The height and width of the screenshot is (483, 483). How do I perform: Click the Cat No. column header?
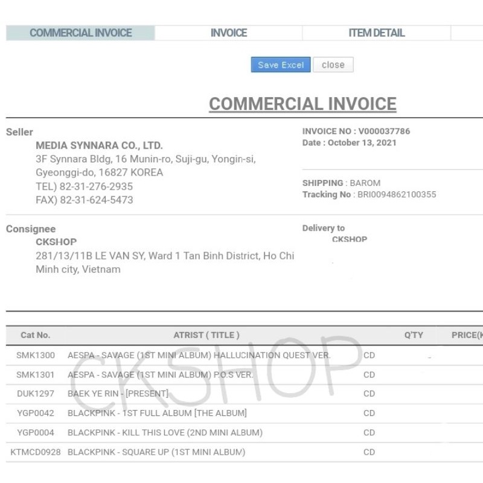tap(36, 335)
